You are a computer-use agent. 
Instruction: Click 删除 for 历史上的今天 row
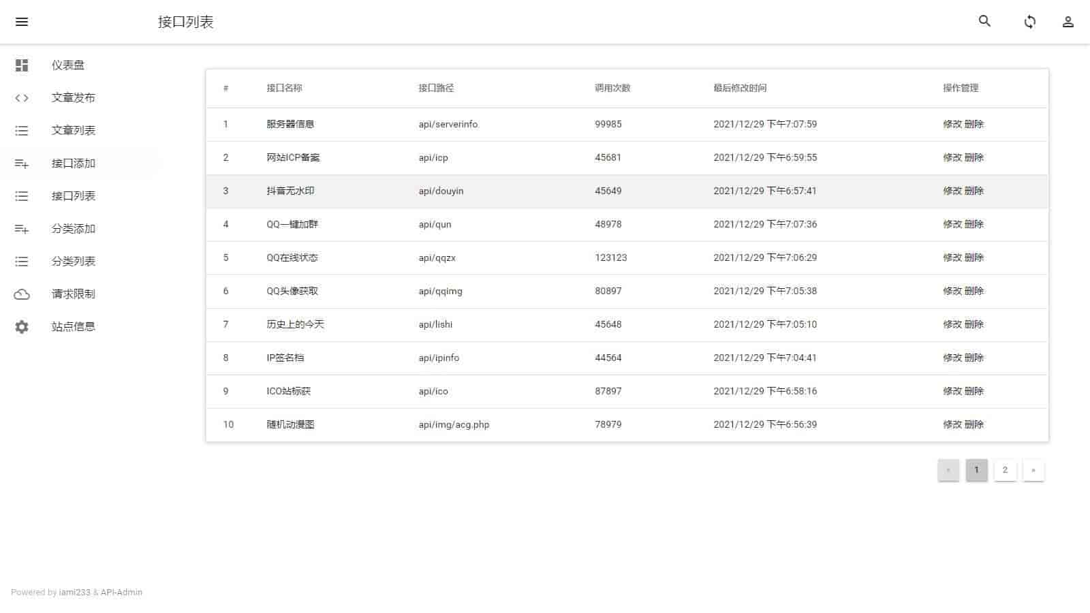pos(974,324)
